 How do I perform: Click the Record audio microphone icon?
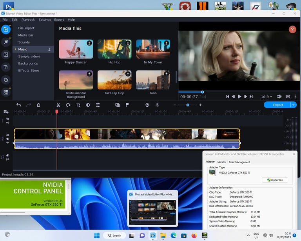point(157,105)
